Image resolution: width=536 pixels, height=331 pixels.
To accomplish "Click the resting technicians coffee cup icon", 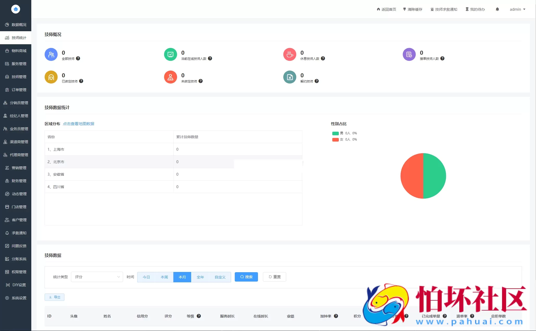I will [x=290, y=55].
